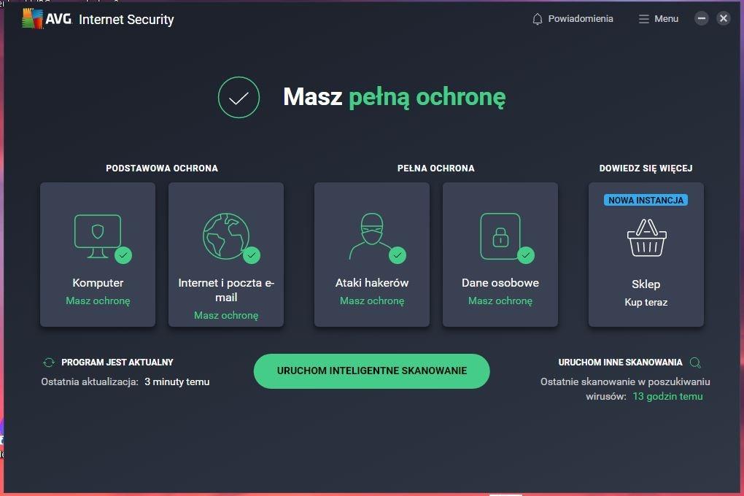Screen dimensions: 744x496
Task: Click the Powiadomienia bell icon
Action: (x=537, y=19)
